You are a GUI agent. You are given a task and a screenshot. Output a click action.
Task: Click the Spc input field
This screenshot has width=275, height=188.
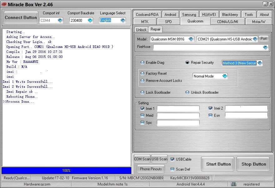tap(178, 123)
